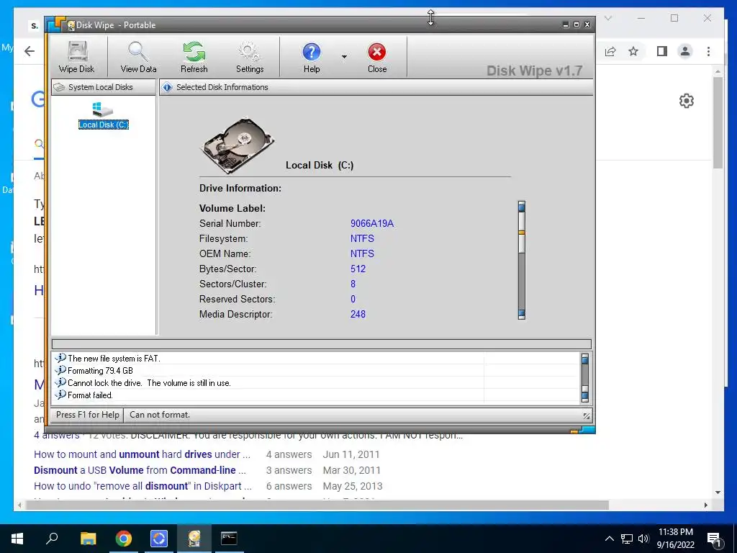The image size is (737, 553).
Task: Click the green Refresh arrows icon
Action: pos(194,51)
